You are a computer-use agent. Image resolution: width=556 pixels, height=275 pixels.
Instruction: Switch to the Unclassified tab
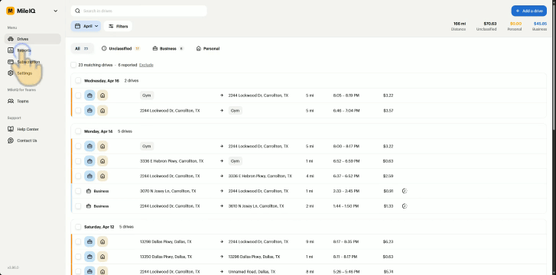pyautogui.click(x=121, y=49)
